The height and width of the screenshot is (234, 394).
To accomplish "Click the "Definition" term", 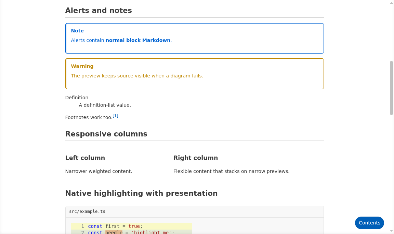I will [x=77, y=98].
